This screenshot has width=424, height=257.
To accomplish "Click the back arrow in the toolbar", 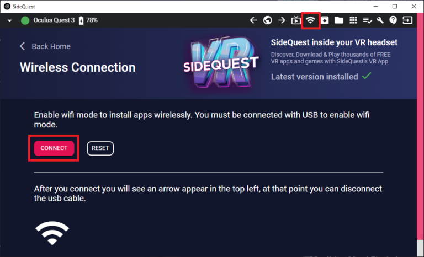I will tap(253, 20).
